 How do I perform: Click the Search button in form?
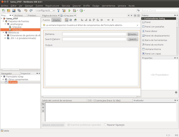(133, 39)
